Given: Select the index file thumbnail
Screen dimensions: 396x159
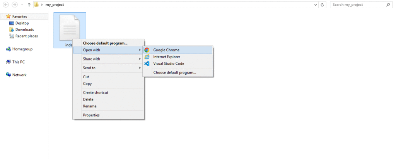Looking at the screenshot, I should pyautogui.click(x=70, y=28).
